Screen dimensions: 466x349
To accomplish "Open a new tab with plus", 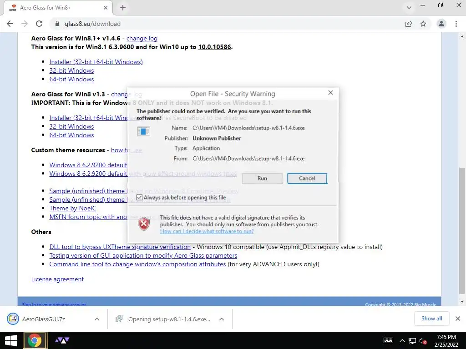I will tap(123, 8).
